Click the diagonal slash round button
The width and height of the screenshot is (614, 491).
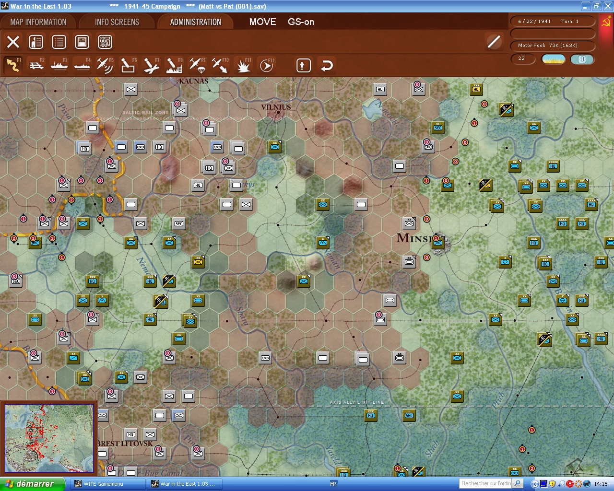[494, 42]
